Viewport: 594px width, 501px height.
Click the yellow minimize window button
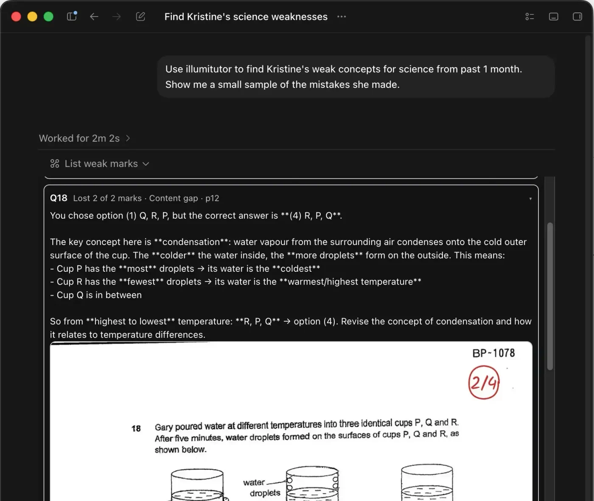pos(32,17)
